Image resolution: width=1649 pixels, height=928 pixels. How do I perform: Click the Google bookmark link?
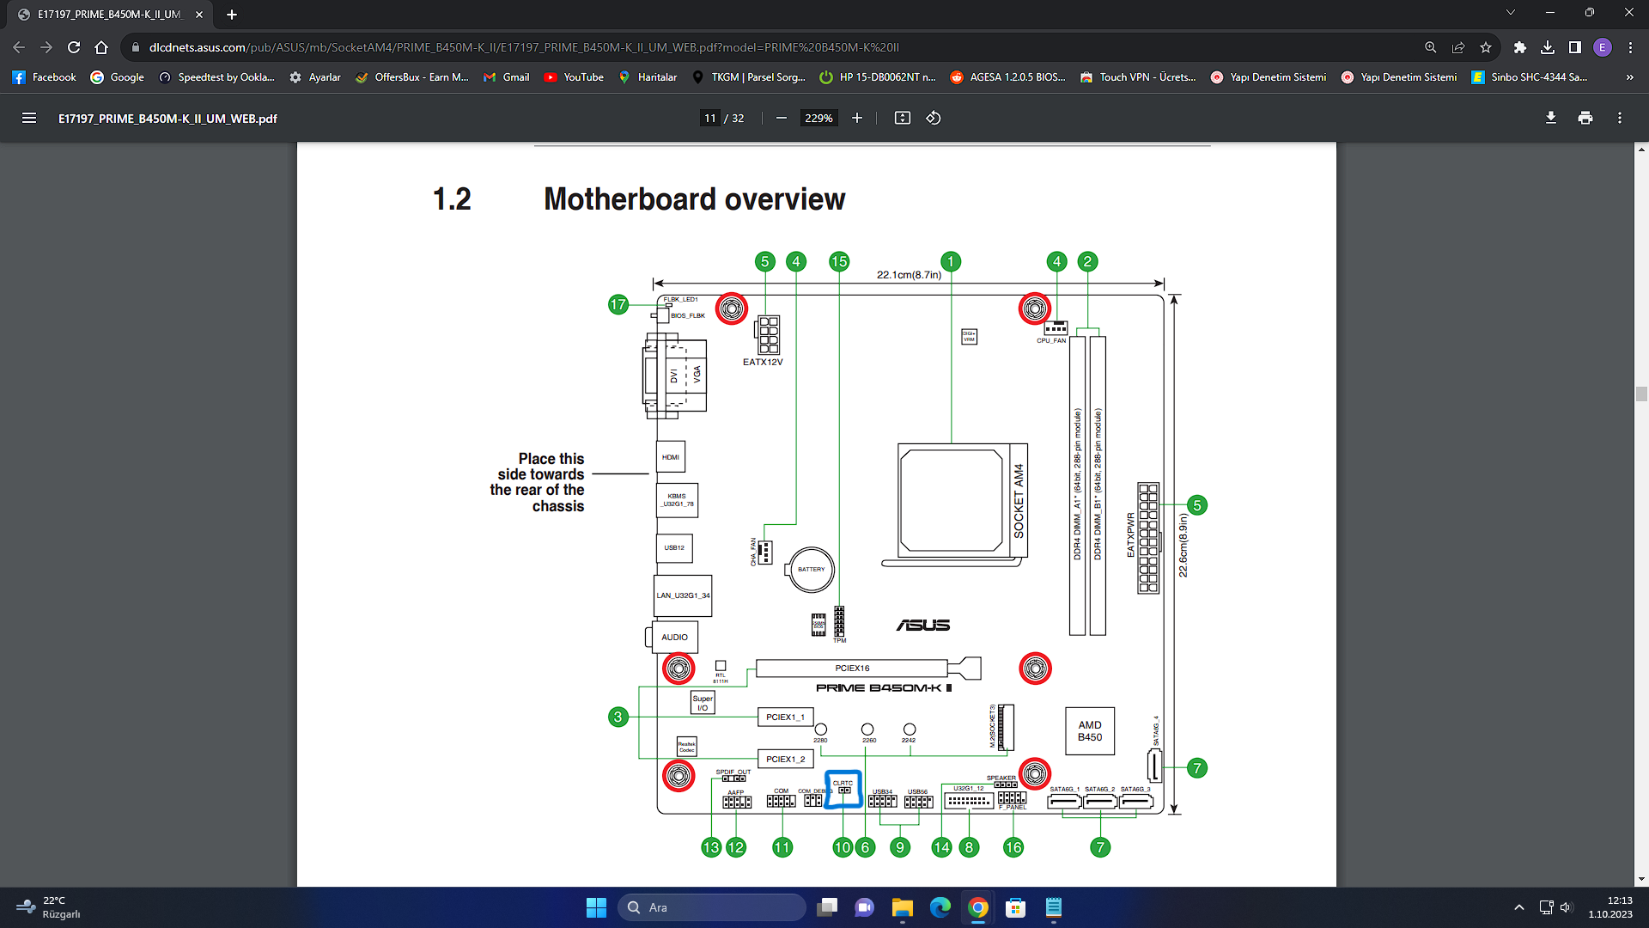pyautogui.click(x=113, y=77)
